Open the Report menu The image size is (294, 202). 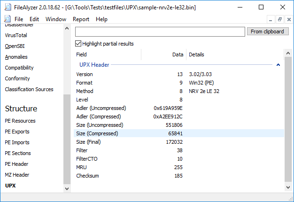81,19
